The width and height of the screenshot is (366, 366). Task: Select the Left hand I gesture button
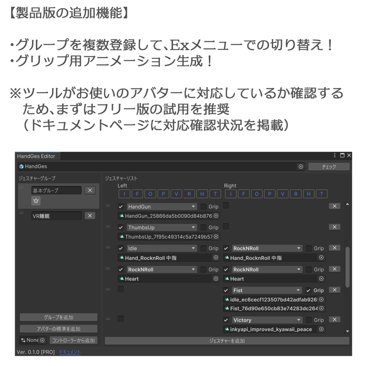[124, 194]
